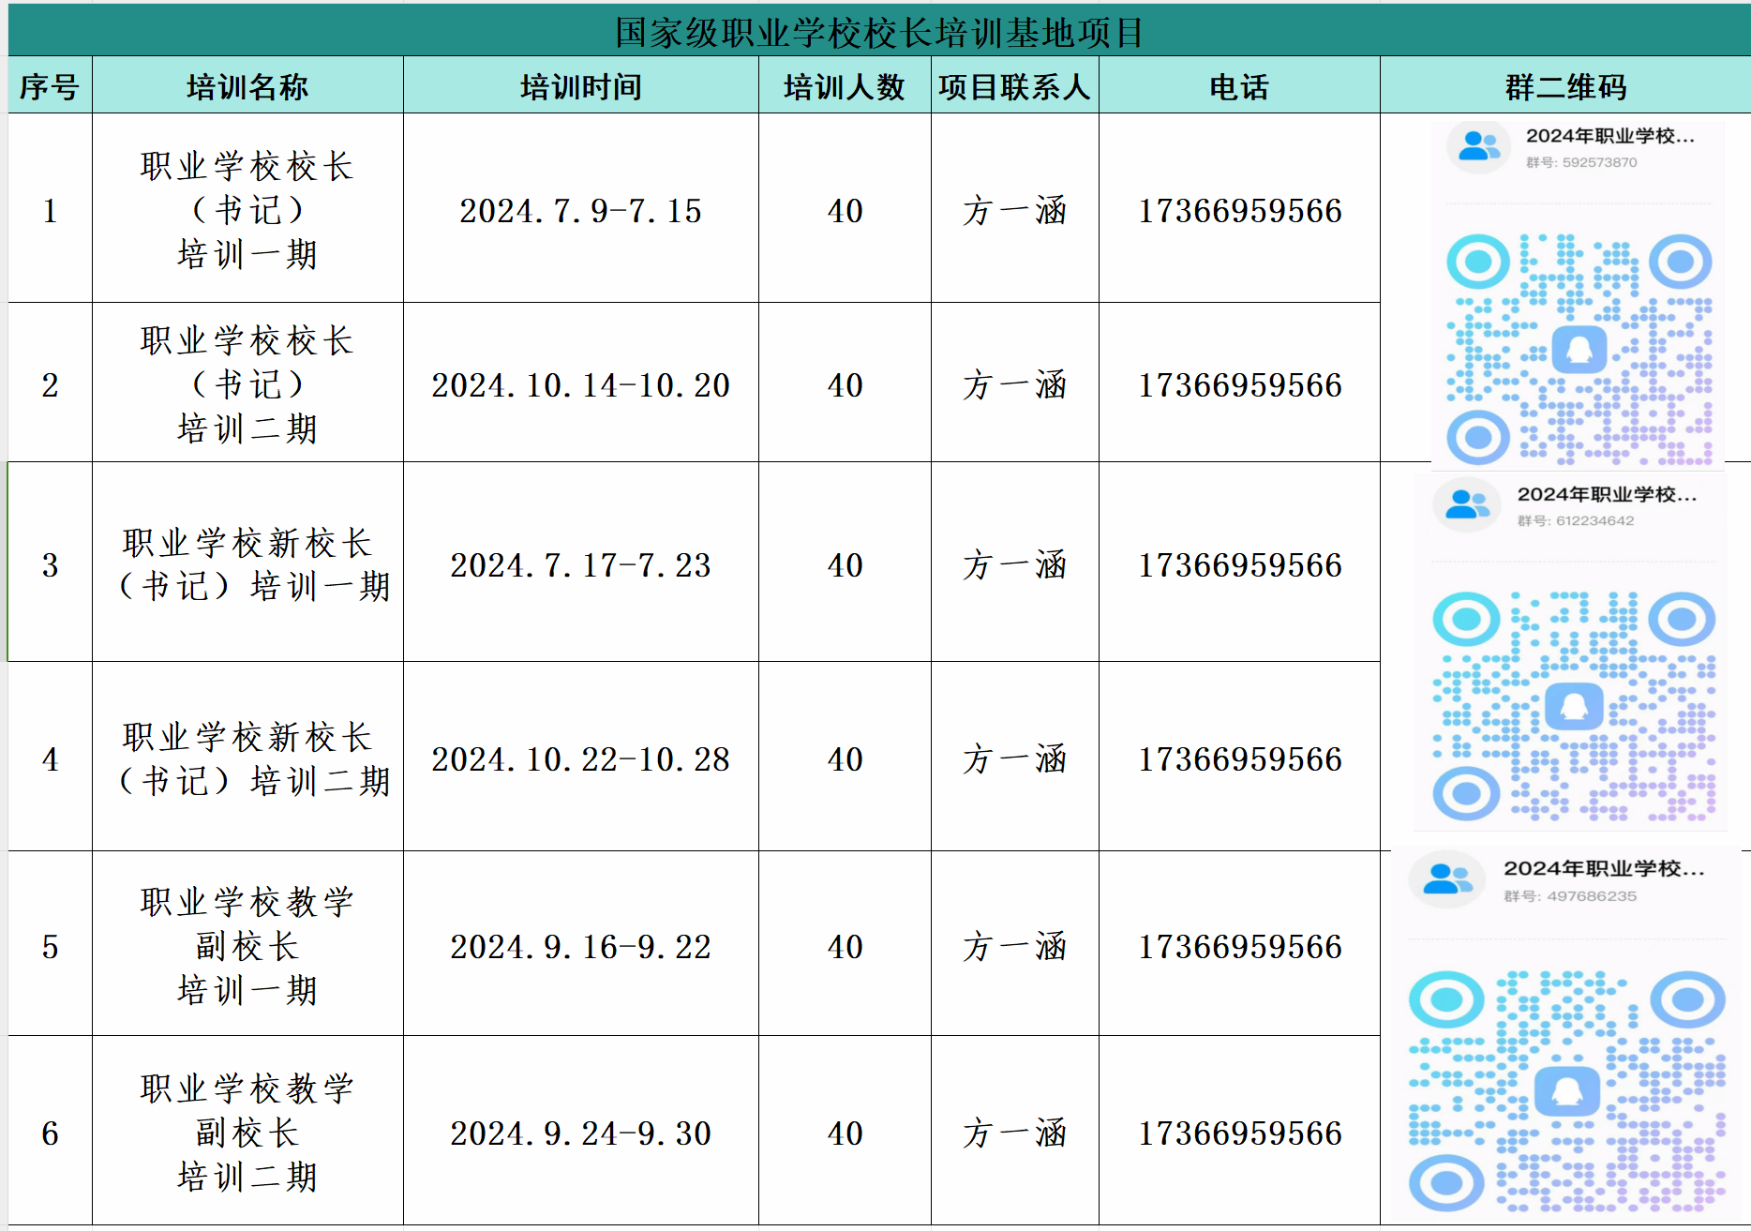Click phone 17366959566 in row 6
Screen dimensions: 1751x1231
[x=1239, y=1133]
